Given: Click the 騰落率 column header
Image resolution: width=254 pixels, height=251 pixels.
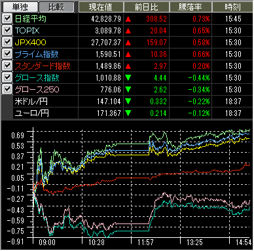Looking at the screenshot, I should point(190,7).
